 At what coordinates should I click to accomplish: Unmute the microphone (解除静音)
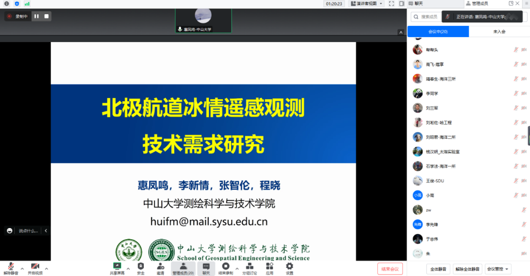(x=10, y=266)
